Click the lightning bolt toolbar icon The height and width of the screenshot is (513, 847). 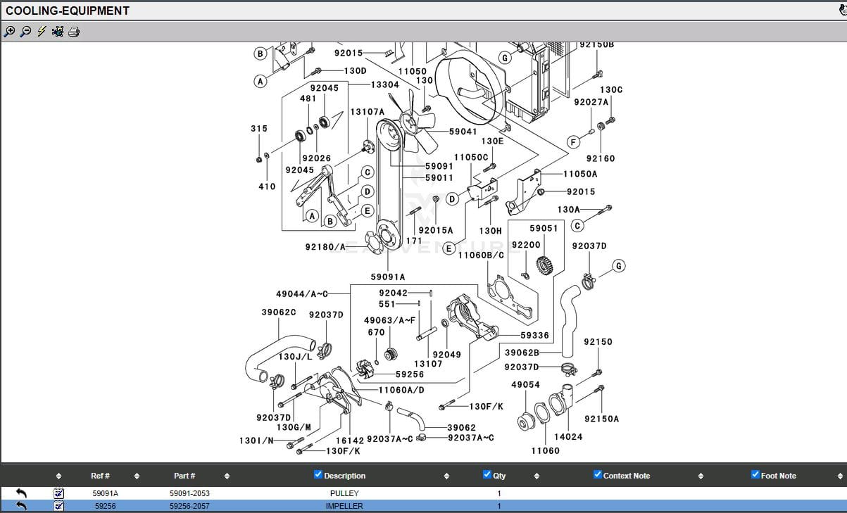42,32
